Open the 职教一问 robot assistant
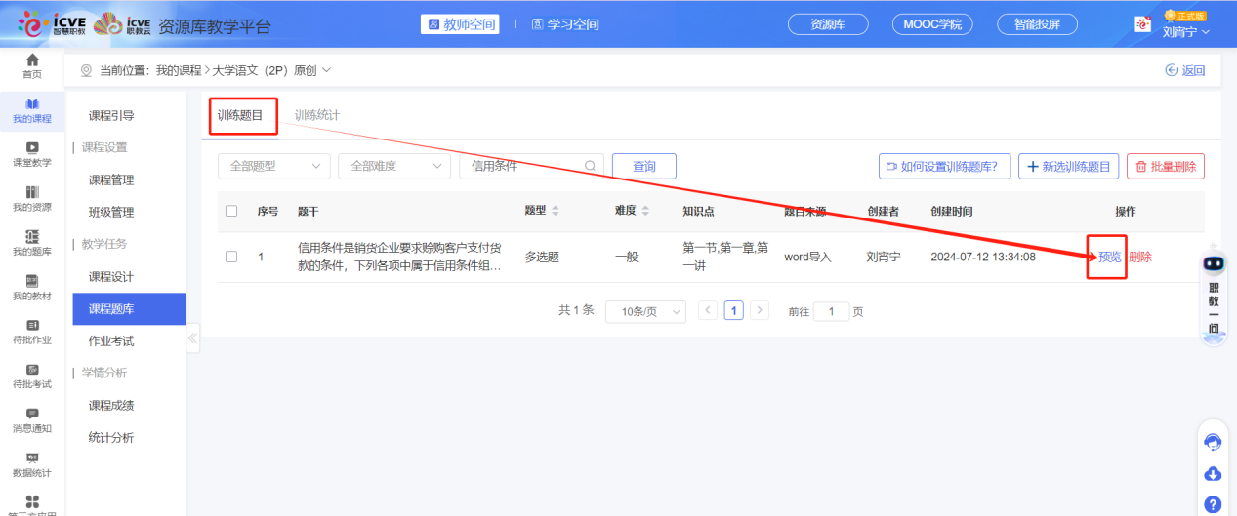This screenshot has height=516, width=1237. point(1213,293)
